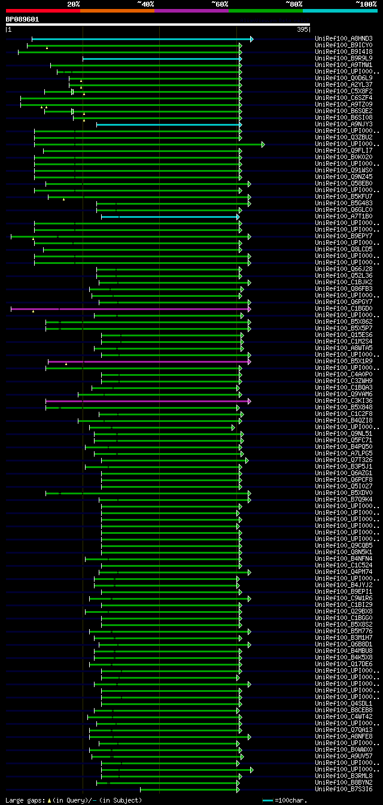This screenshot has height=805, width=383.
Task: Click the cyan =100char. scale legend
Action: click(284, 800)
